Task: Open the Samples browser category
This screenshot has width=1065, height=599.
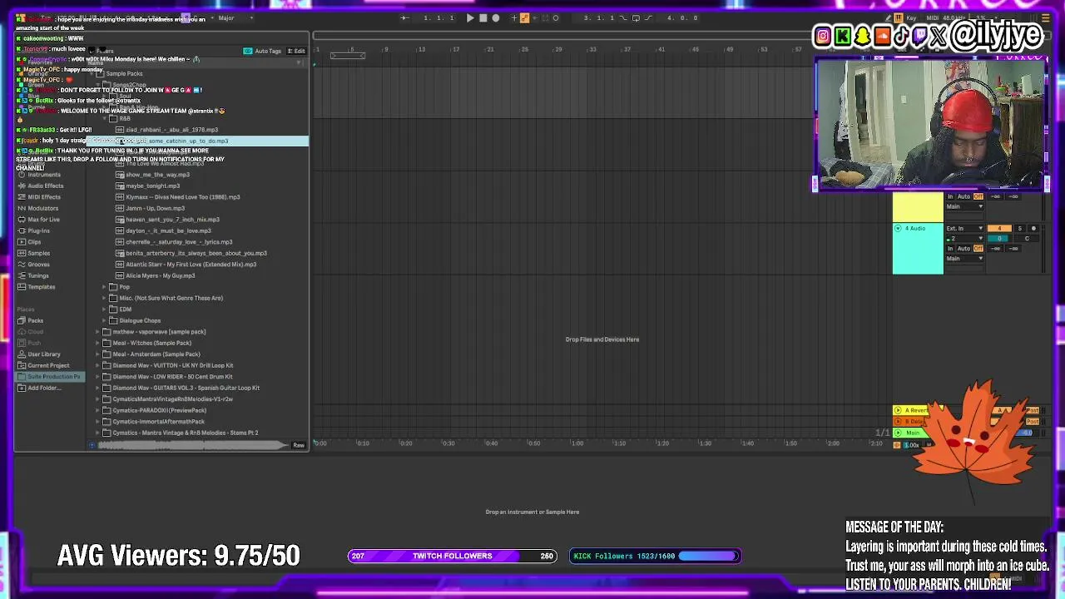Action: [38, 253]
